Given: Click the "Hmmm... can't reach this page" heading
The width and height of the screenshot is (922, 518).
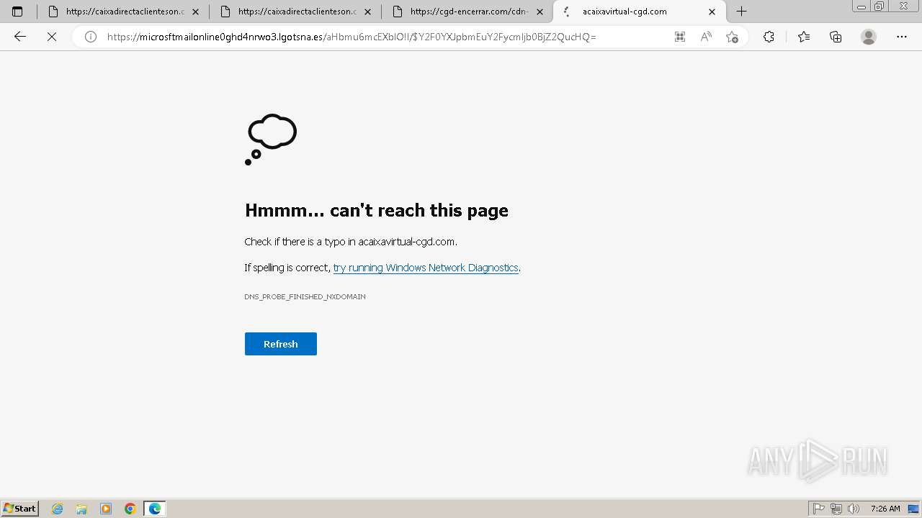Looking at the screenshot, I should tap(377, 210).
